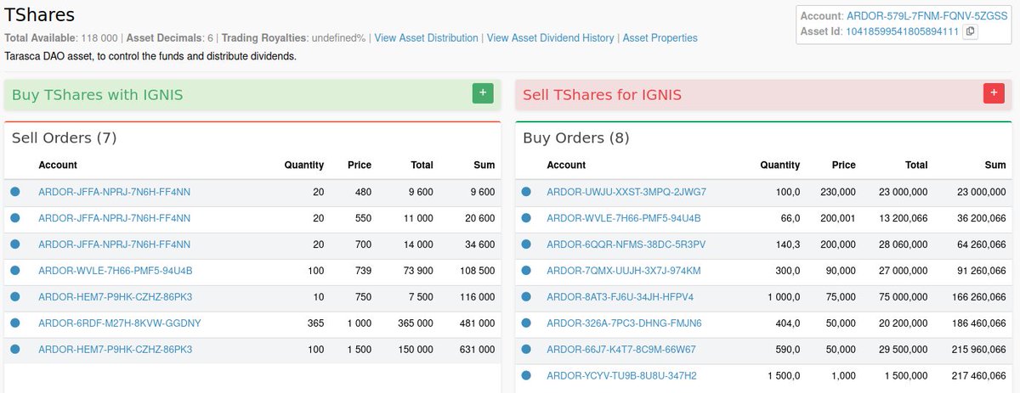Open ARDOR-JFFA account in 480 price row

115,192
